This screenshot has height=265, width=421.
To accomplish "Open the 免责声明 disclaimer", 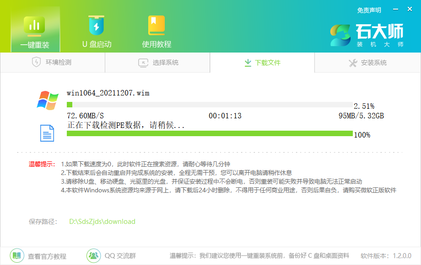I will point(369,10).
